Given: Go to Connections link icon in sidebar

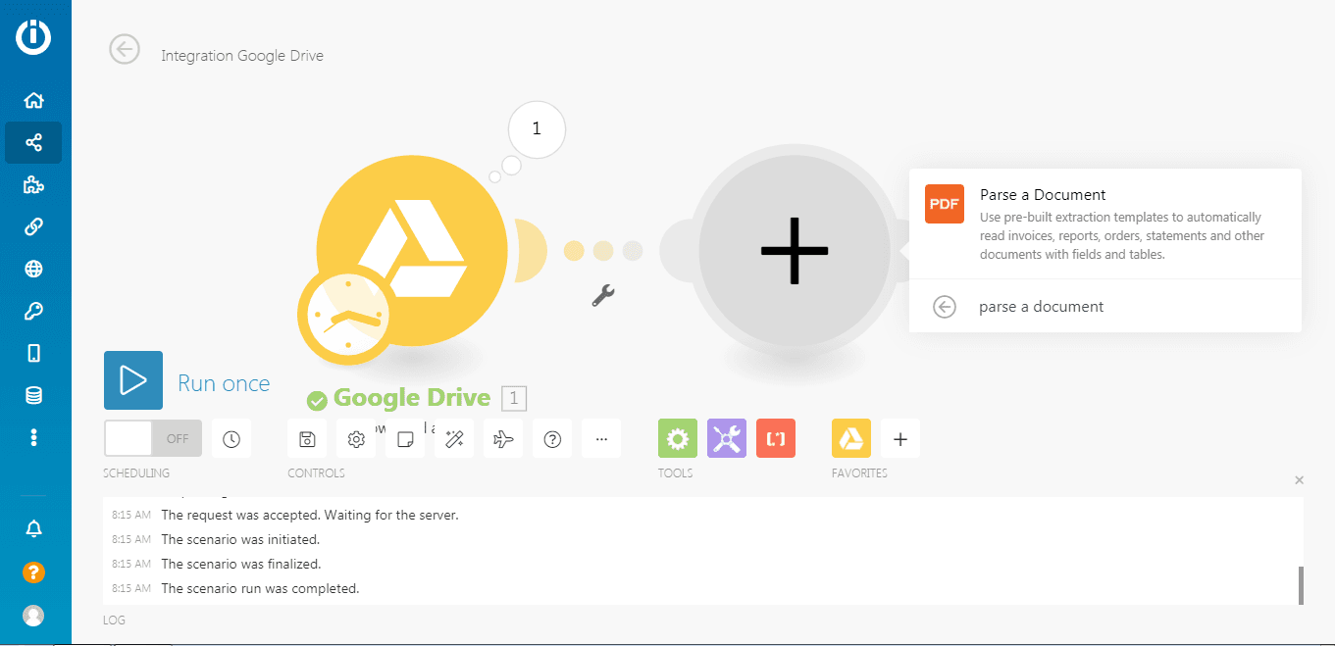Looking at the screenshot, I should [x=33, y=226].
